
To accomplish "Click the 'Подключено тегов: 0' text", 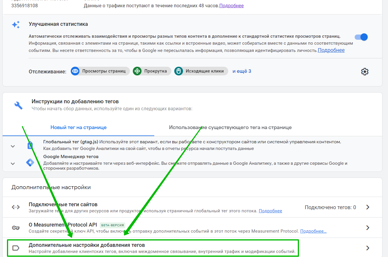I will 330,207.
